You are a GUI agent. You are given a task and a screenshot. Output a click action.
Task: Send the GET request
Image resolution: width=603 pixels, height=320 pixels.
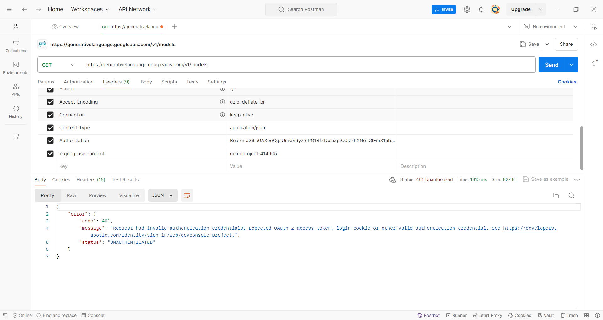pyautogui.click(x=552, y=65)
